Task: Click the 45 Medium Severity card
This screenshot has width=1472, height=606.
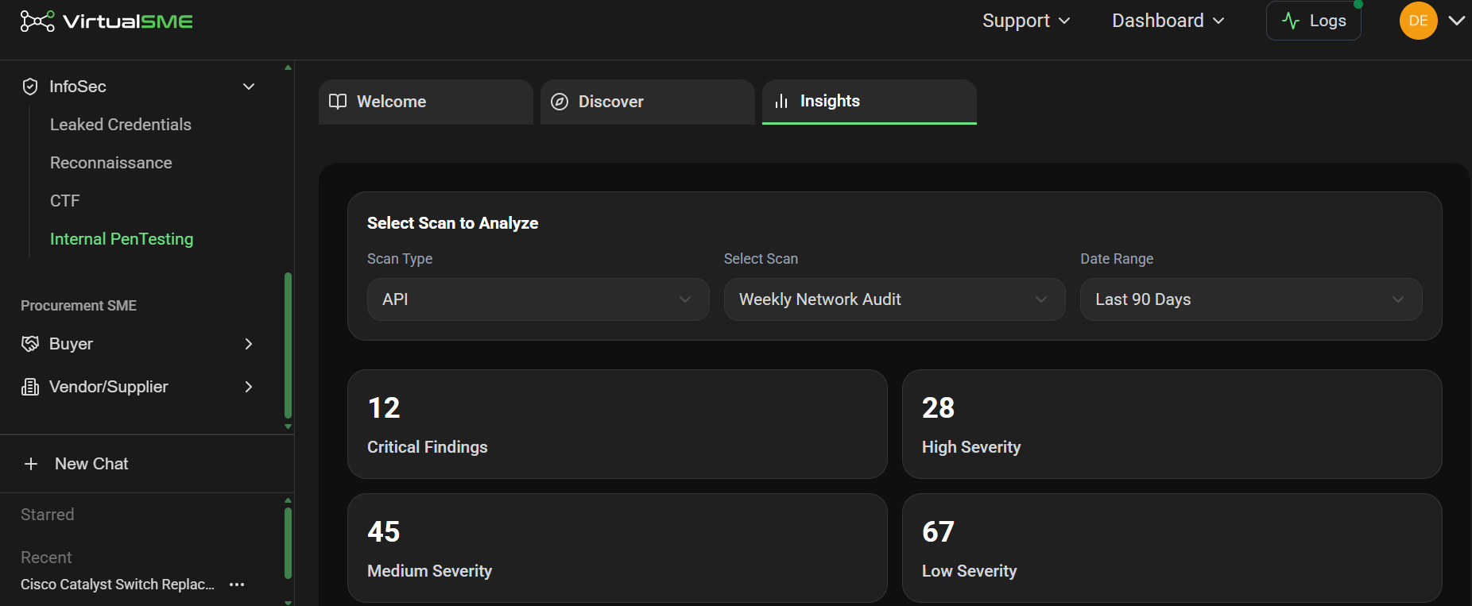Action: (x=618, y=548)
